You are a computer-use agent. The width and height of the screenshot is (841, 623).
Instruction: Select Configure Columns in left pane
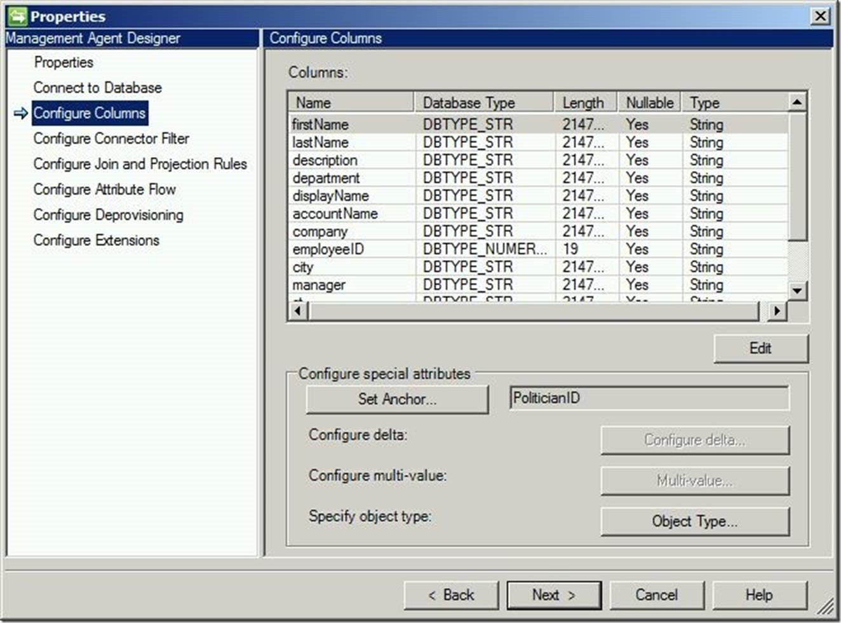(90, 113)
